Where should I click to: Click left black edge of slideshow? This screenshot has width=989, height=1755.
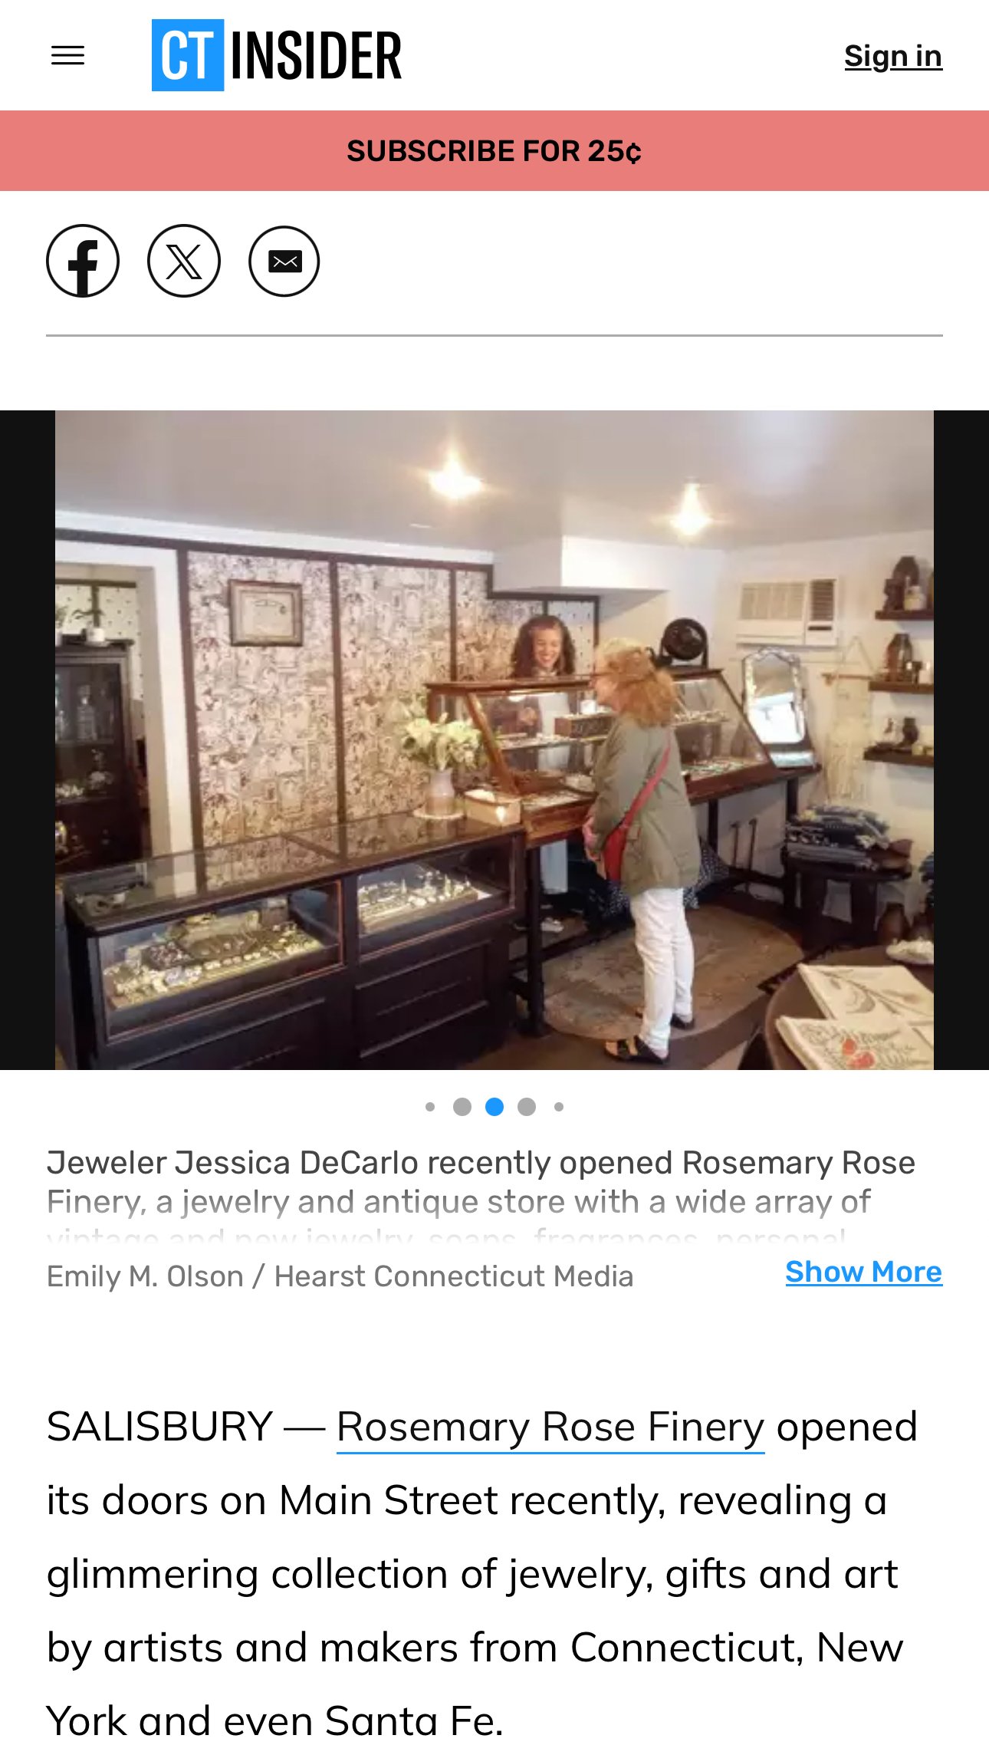point(28,740)
